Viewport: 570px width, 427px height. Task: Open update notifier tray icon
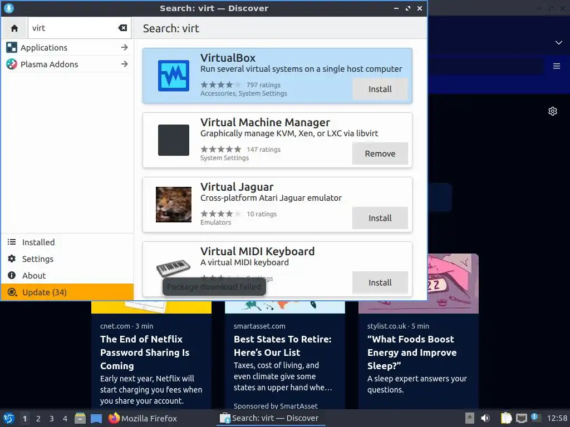[x=536, y=418]
